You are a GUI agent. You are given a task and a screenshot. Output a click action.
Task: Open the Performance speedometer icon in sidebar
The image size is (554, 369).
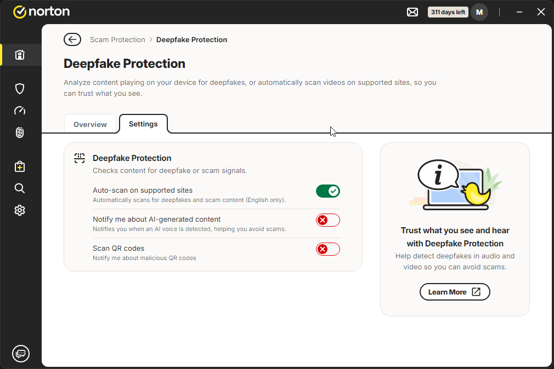[x=20, y=111]
